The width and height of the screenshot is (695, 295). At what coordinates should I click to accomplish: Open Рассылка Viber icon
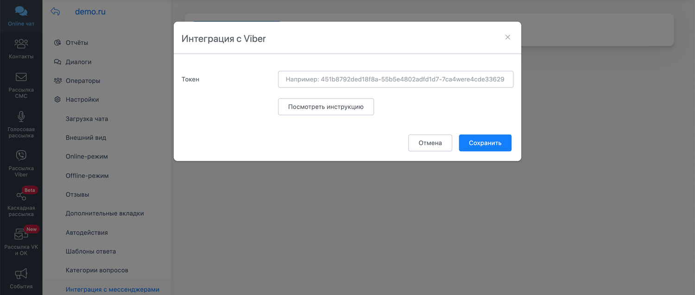21,155
